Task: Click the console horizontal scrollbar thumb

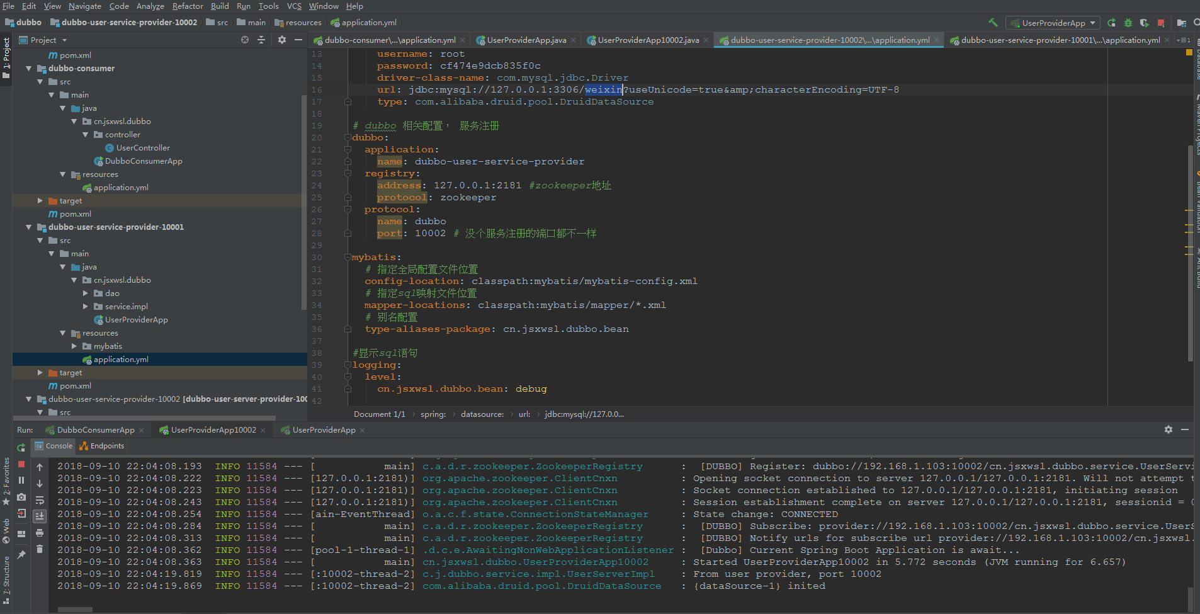Action: tap(76, 610)
